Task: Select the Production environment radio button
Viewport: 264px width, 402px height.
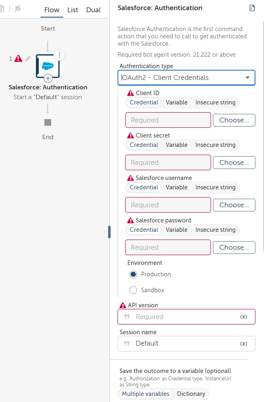Action: 133,274
